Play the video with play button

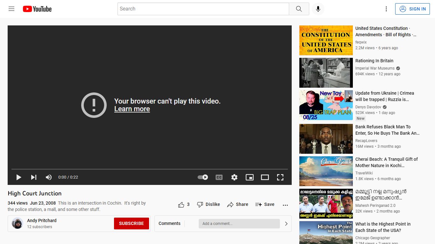(19, 177)
